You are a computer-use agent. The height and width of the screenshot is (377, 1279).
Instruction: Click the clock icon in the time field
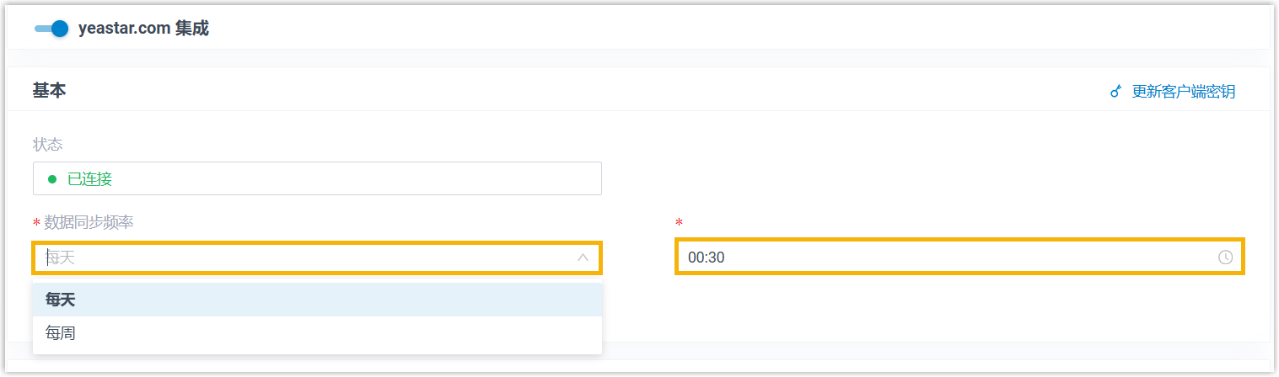coord(1225,258)
